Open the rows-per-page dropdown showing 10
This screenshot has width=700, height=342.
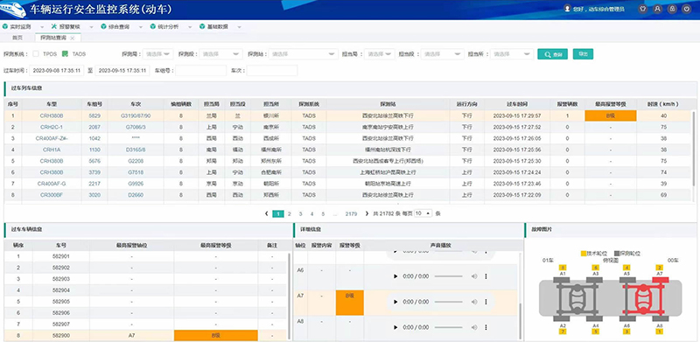point(423,213)
